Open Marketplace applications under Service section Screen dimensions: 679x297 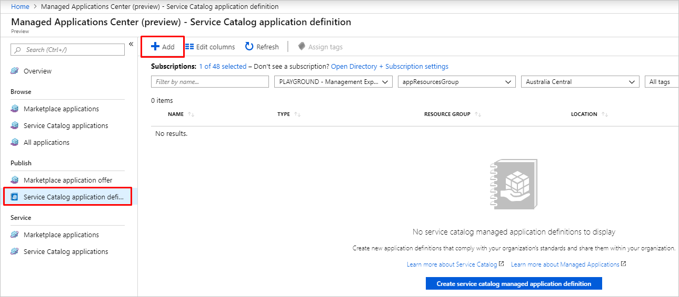[61, 235]
